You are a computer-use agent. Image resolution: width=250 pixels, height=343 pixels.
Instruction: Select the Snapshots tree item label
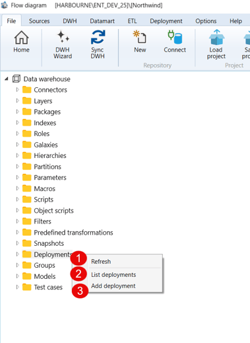[49, 243]
